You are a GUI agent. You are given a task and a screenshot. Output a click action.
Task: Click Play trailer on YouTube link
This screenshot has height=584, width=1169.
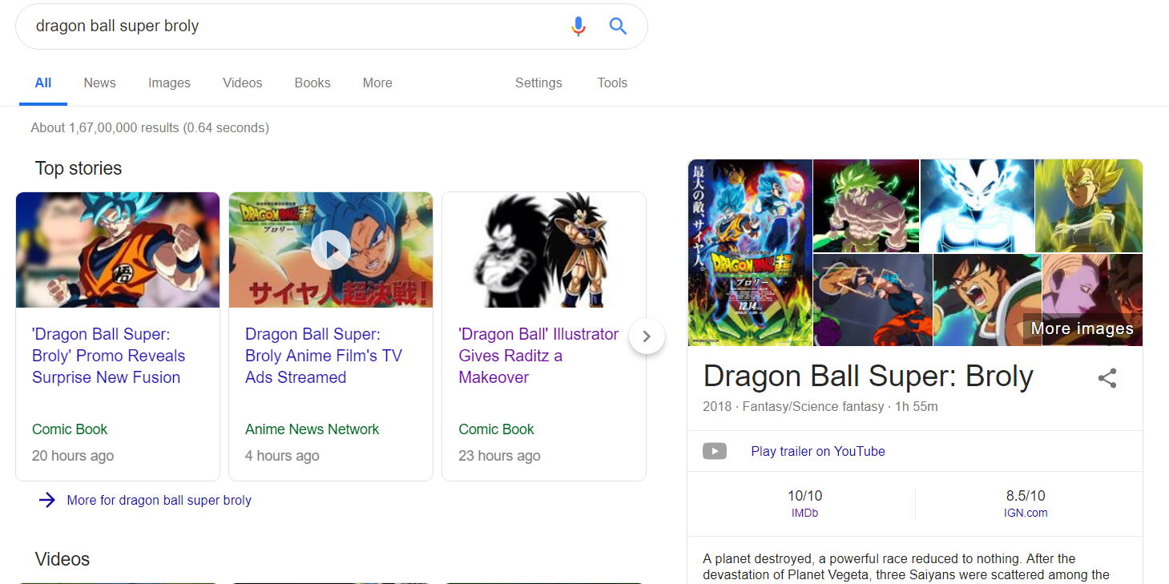pos(818,451)
